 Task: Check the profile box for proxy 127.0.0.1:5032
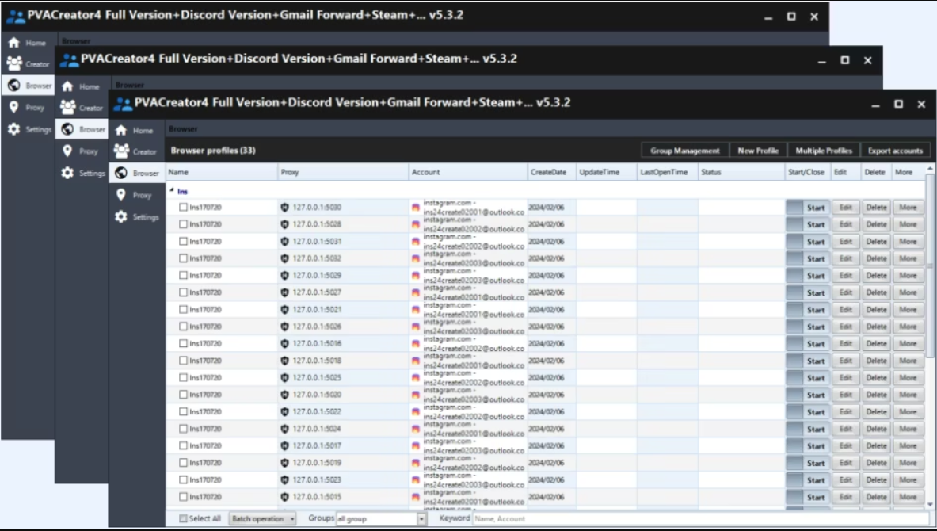click(184, 258)
